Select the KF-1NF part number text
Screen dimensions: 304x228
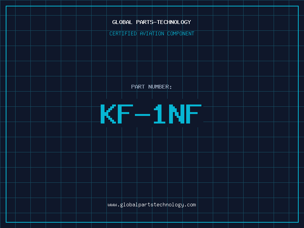[x=152, y=114]
